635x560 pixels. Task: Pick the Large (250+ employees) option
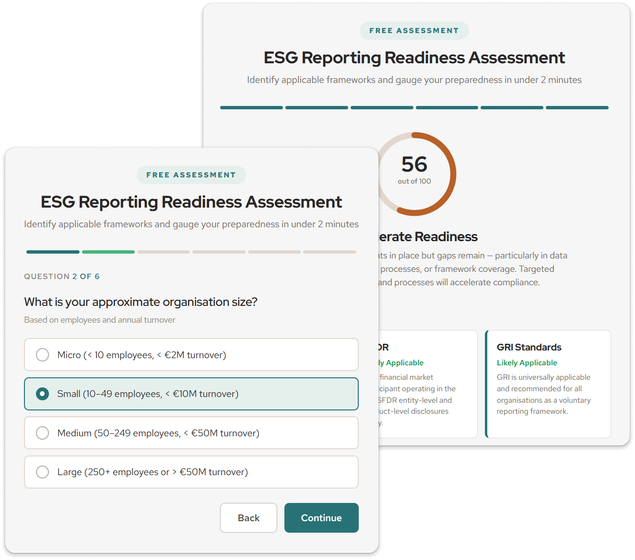point(43,472)
